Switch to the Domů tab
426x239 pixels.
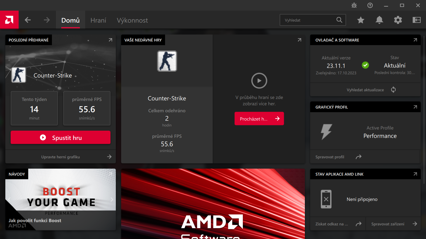(71, 20)
